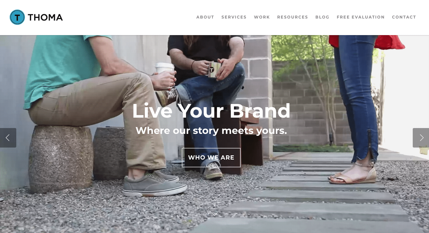
Task: Go to the previous slide with left arrow
Action: (x=8, y=138)
